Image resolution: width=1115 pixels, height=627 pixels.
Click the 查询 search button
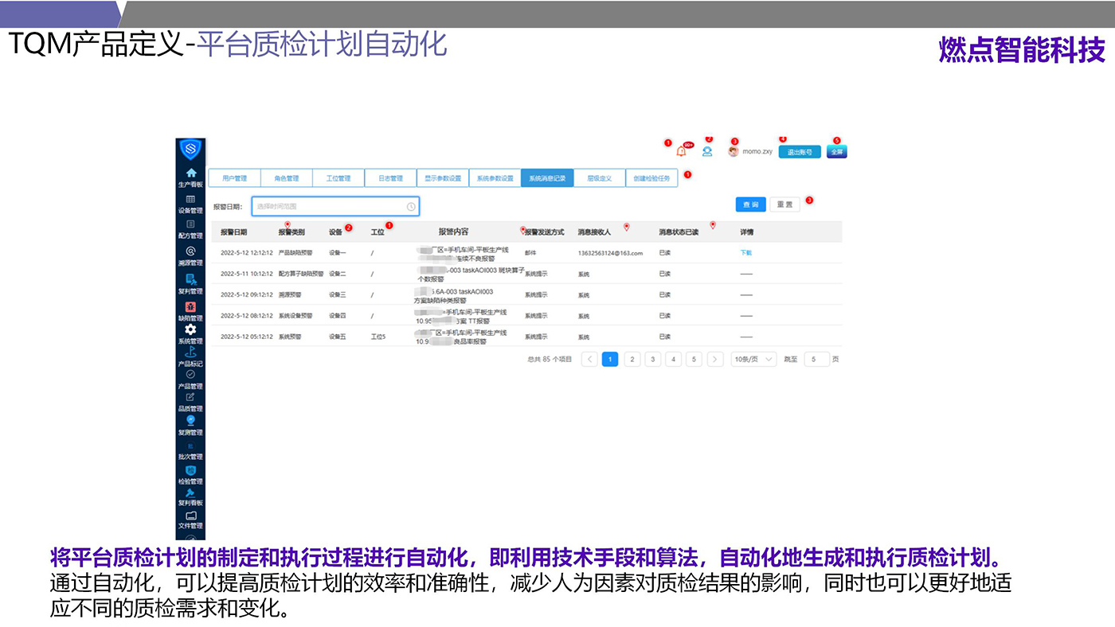tap(750, 204)
